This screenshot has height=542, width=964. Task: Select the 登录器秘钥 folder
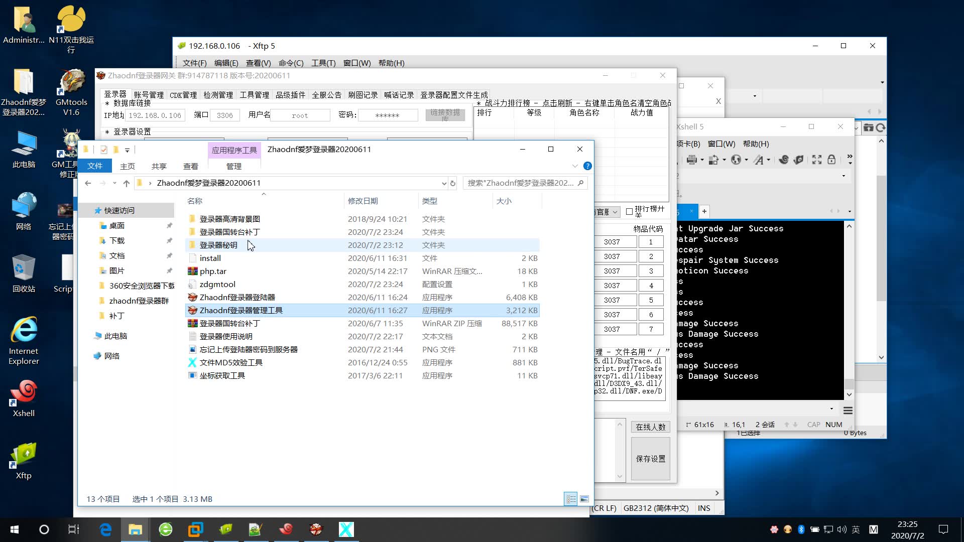coord(363,245)
